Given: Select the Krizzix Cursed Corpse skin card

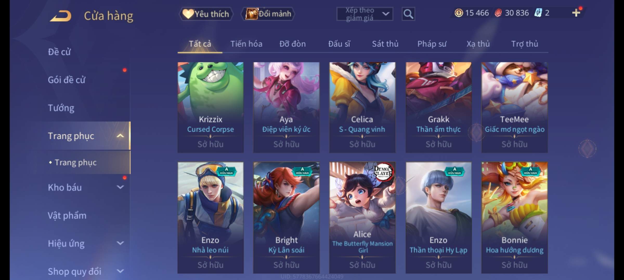Looking at the screenshot, I should click(211, 107).
